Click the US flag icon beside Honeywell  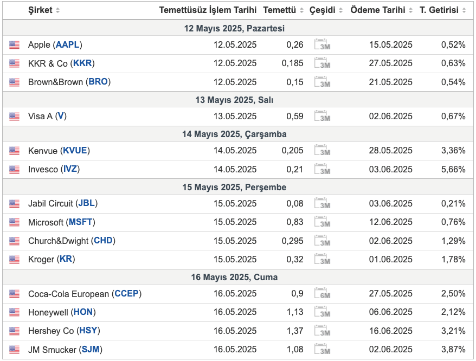tap(14, 312)
